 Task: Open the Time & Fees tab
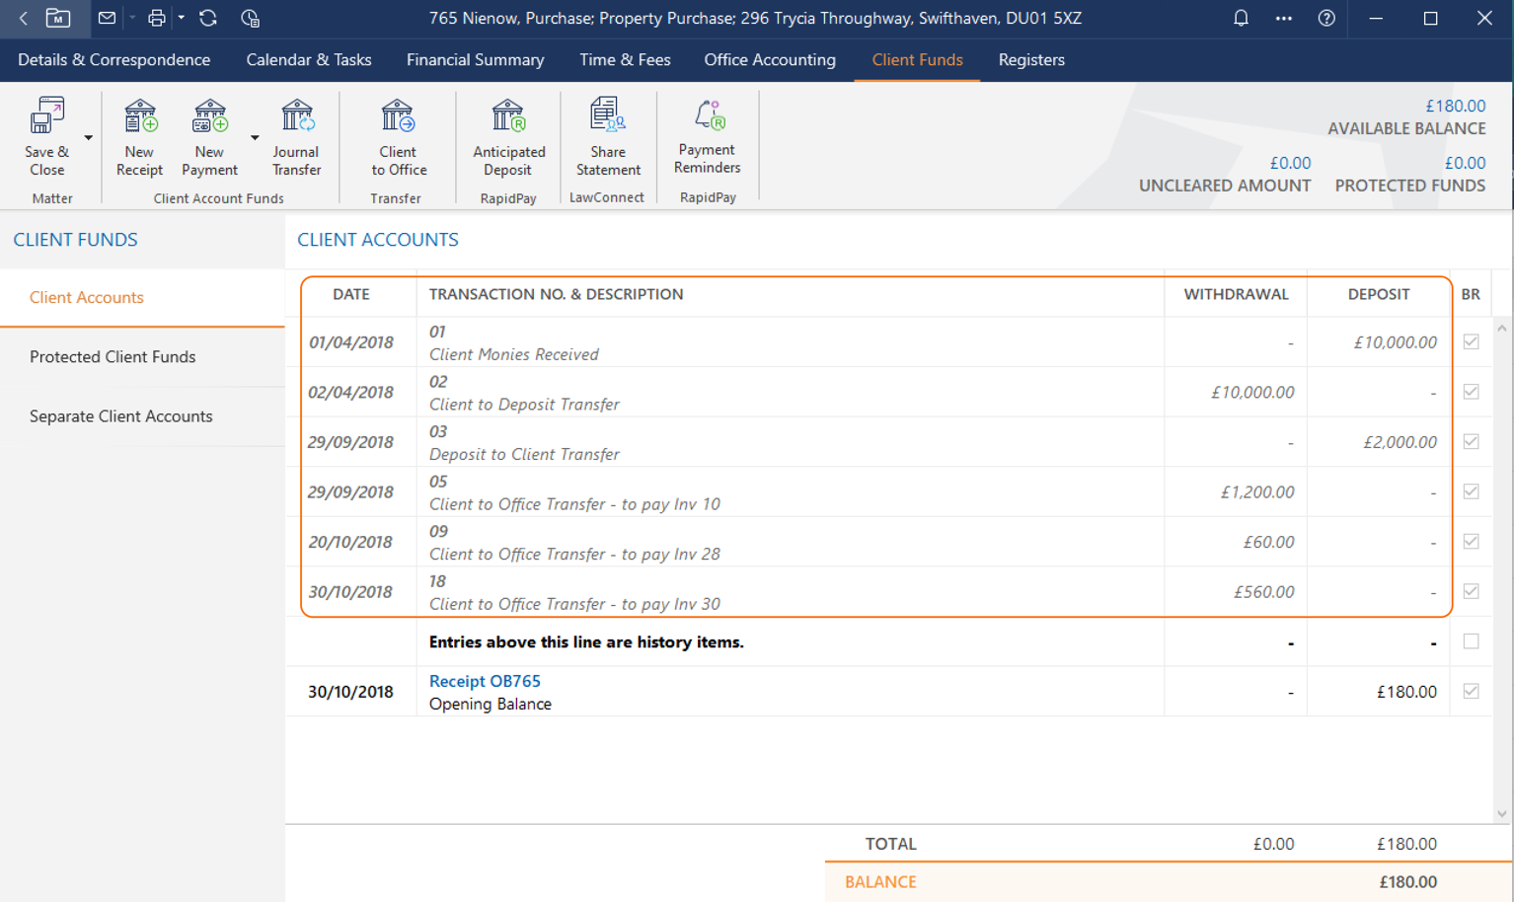pyautogui.click(x=625, y=60)
